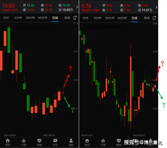Tap 数据 data icon in right panel
The height and width of the screenshot is (148, 167).
119,143
